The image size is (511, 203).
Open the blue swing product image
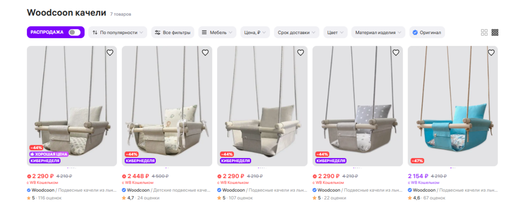[x=452, y=106]
